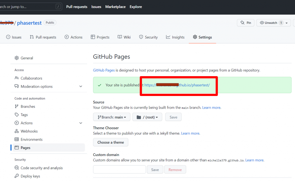Click Learn more in the Source section
This screenshot has width=295, height=181.
pyautogui.click(x=211, y=108)
